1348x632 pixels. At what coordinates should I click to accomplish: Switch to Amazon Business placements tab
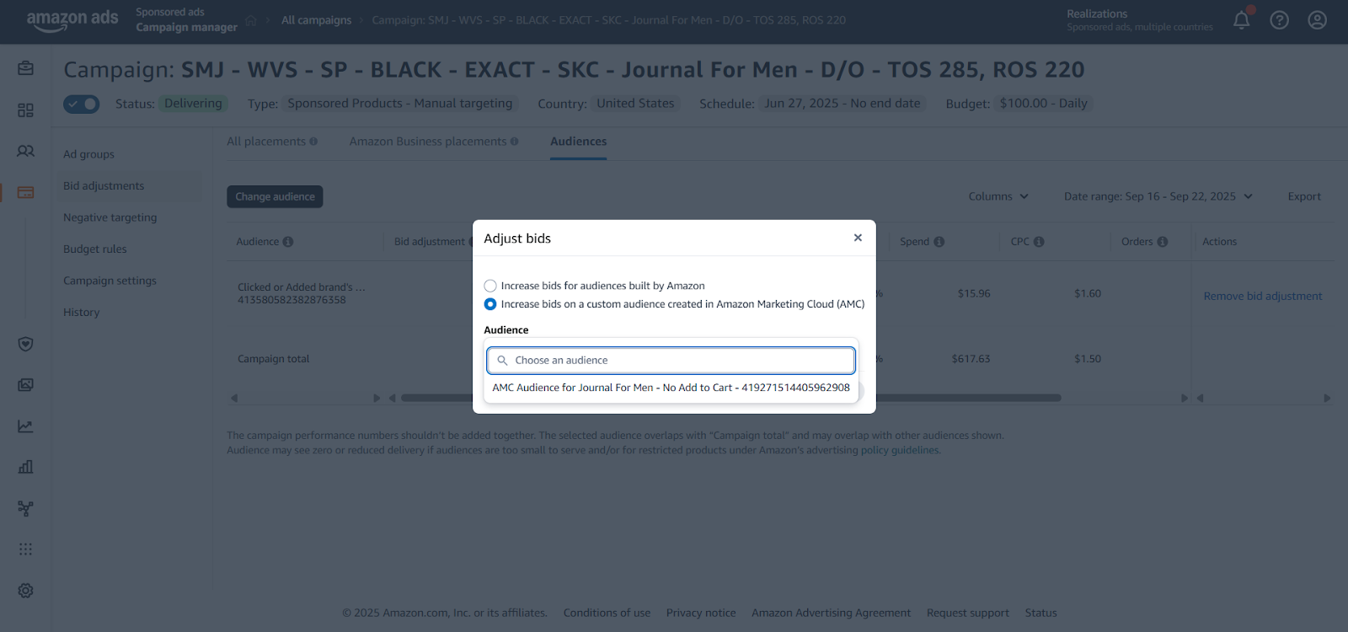[428, 142]
